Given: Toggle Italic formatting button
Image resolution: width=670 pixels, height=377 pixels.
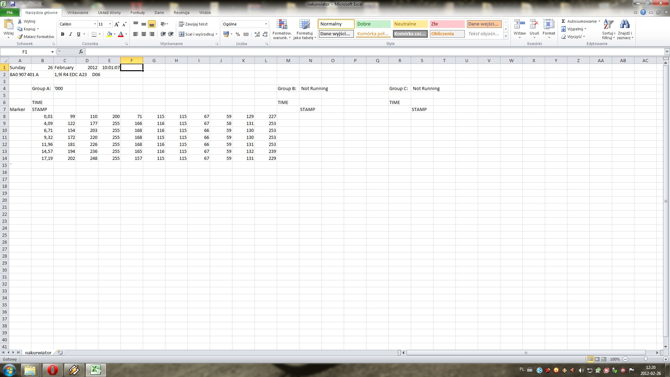Looking at the screenshot, I should coord(70,34).
